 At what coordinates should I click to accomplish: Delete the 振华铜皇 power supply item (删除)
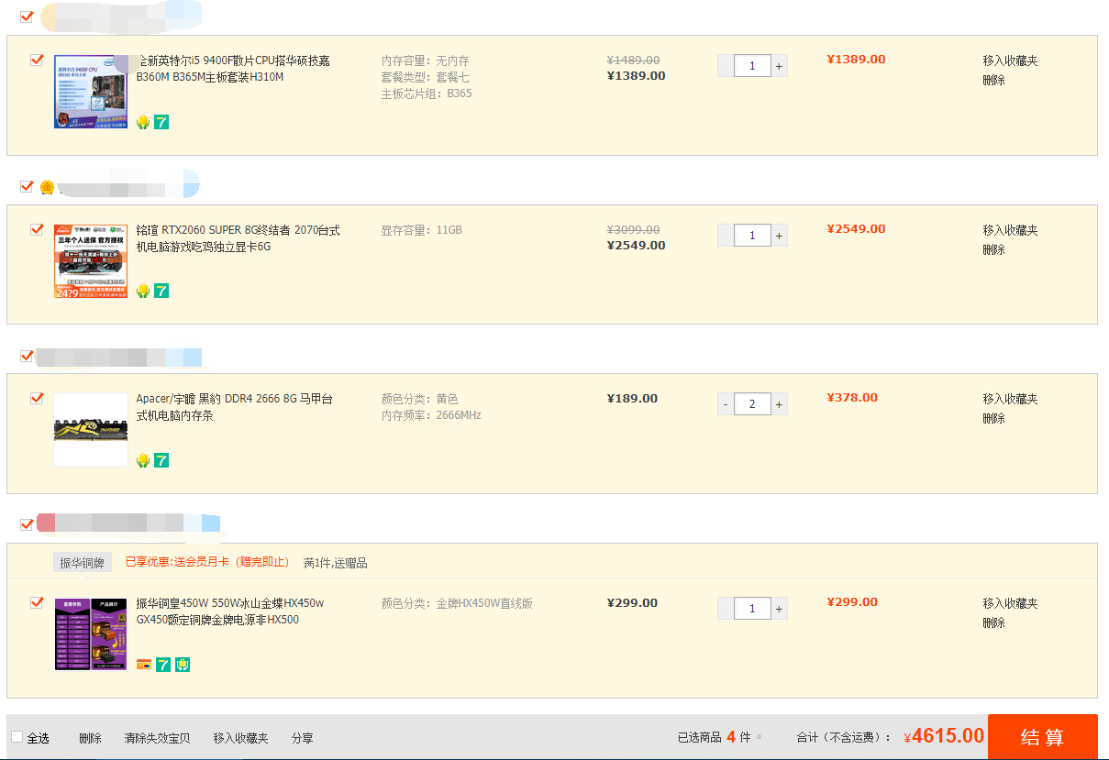[993, 623]
